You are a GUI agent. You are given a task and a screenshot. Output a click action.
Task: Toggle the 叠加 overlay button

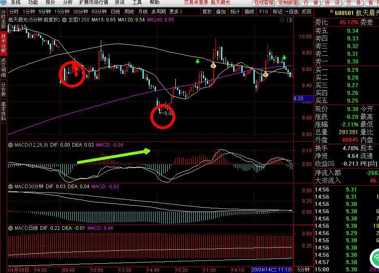tap(221, 12)
